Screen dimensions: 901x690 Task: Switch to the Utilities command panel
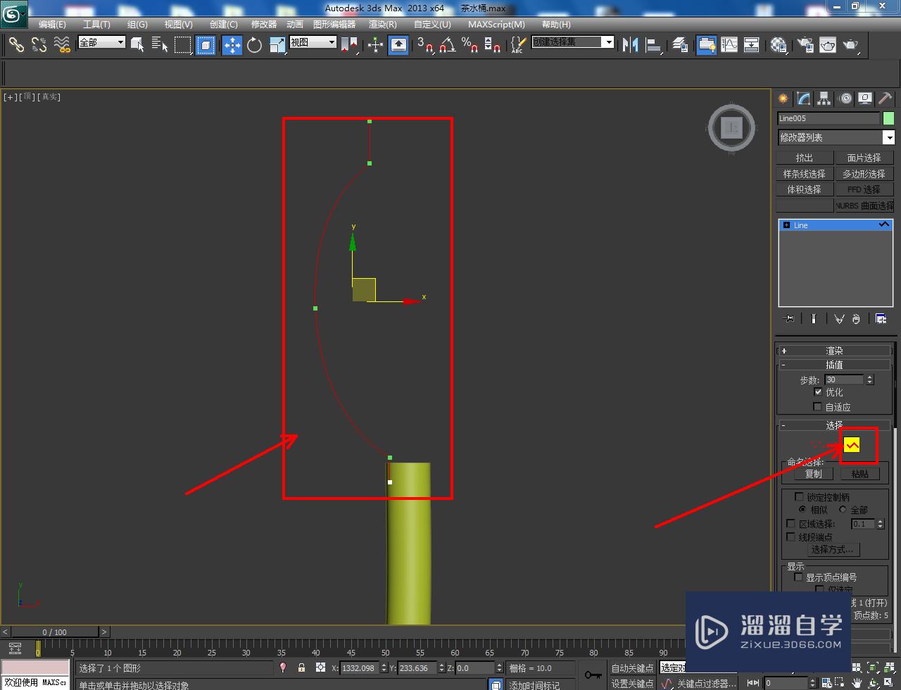[x=885, y=99]
